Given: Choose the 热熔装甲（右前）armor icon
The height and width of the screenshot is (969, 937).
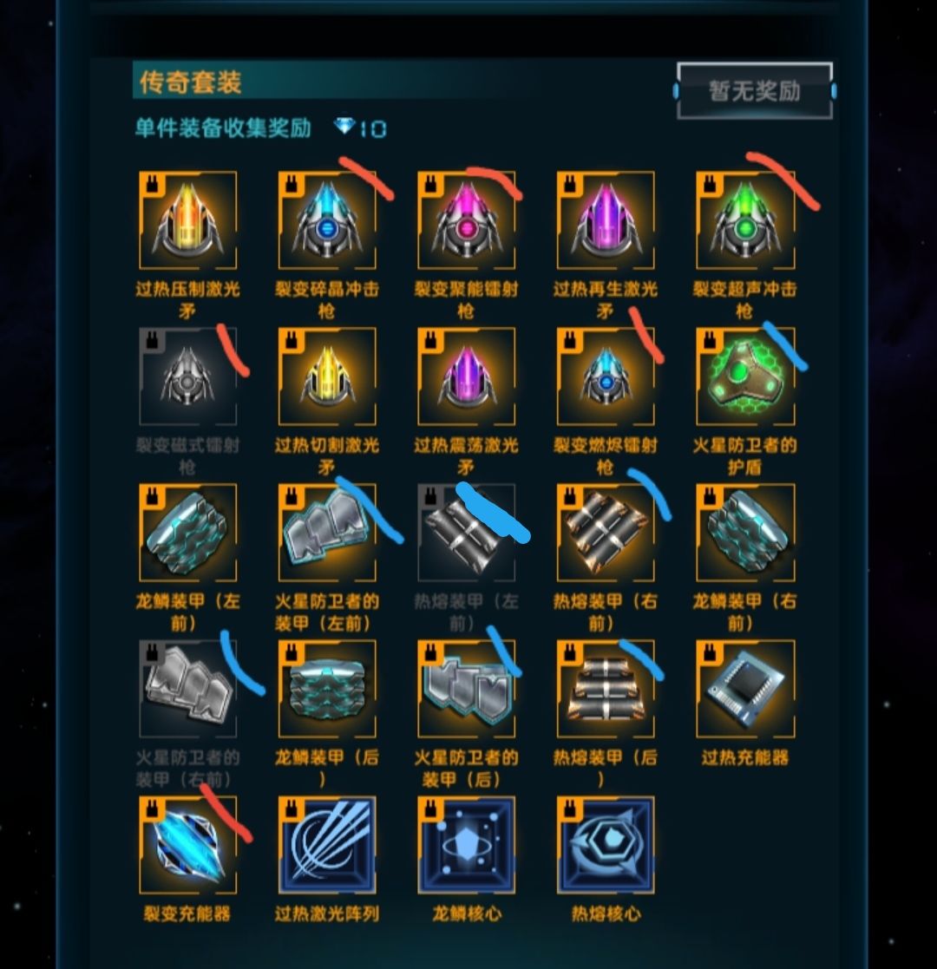Looking at the screenshot, I should click(606, 533).
